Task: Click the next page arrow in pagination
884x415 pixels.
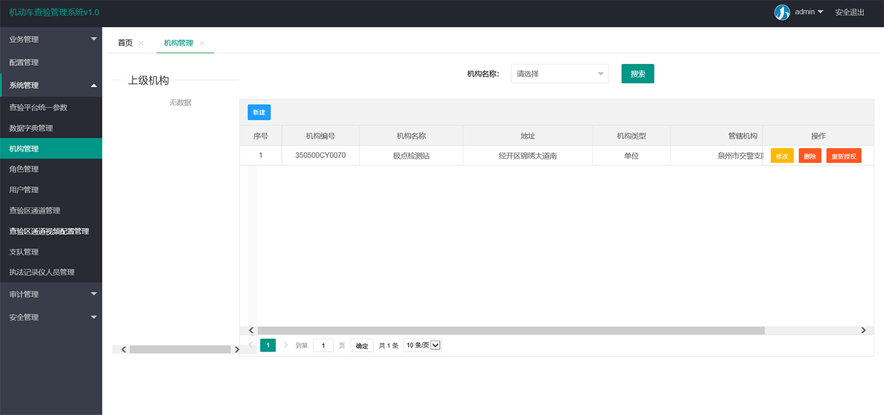Action: [286, 345]
